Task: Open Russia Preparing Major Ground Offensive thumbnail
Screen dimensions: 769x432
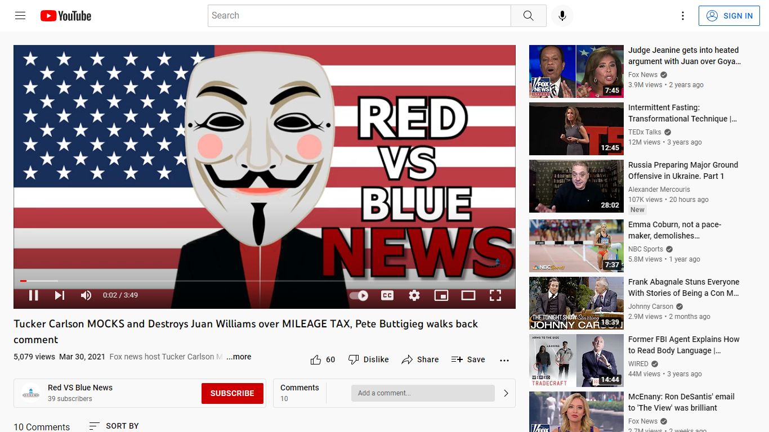Action: (576, 186)
